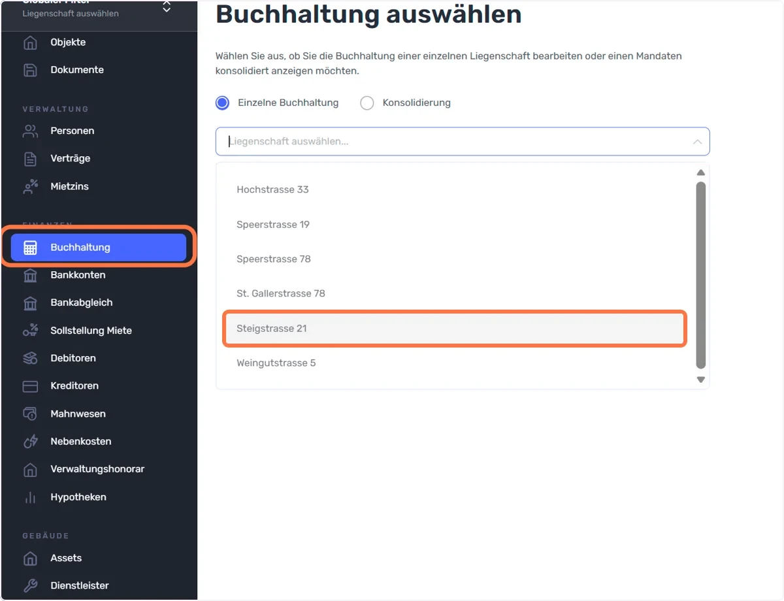Click the Hypotheken bar chart icon
Screen dimensions: 784x601
pos(30,497)
